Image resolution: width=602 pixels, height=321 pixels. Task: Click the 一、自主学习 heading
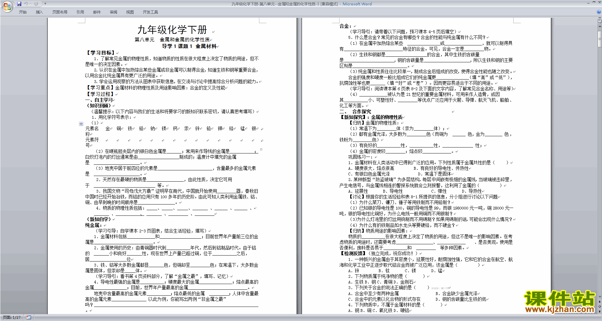pos(99,100)
